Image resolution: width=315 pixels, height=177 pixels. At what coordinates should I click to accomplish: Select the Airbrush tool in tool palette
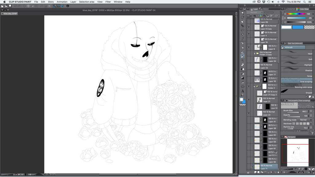pos(243,57)
